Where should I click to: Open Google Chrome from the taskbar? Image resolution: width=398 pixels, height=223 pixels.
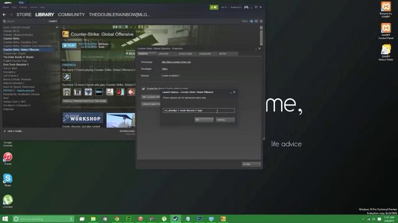117,219
